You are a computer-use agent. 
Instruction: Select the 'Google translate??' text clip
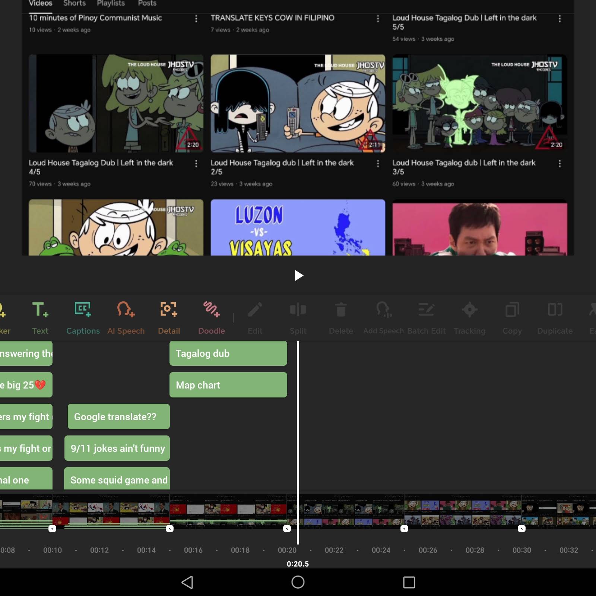click(x=119, y=416)
